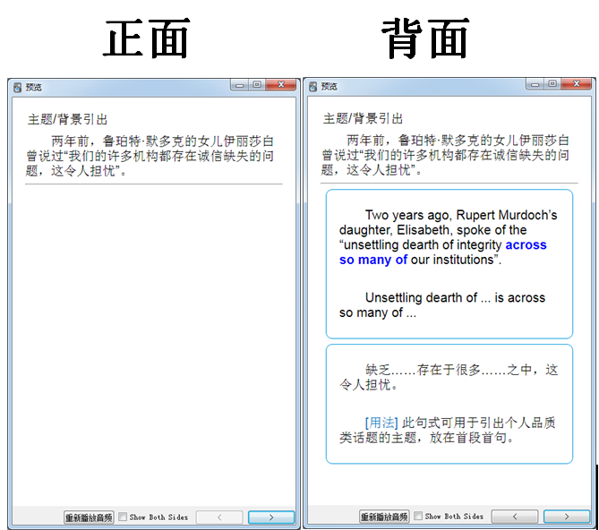
Task: Click 预览 title of right window
Action: click(329, 87)
